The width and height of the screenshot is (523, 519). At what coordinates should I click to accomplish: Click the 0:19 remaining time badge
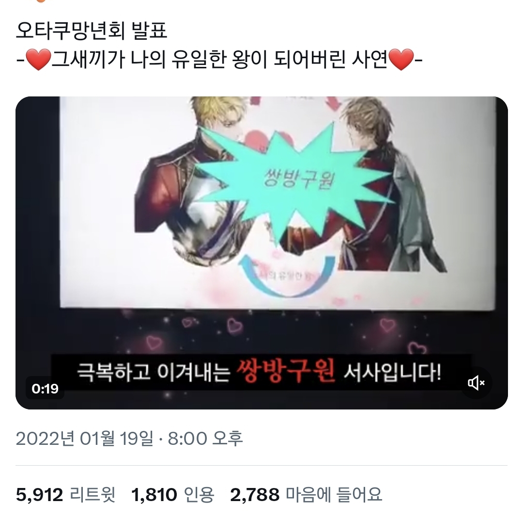(x=45, y=389)
